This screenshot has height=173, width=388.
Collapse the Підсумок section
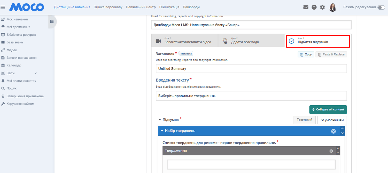tap(160, 120)
